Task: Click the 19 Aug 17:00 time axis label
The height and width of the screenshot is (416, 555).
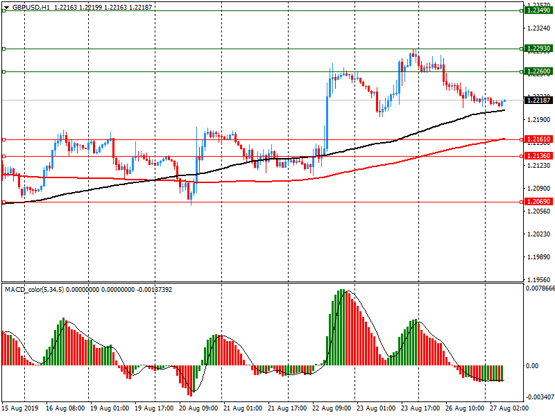Action: pyautogui.click(x=154, y=408)
